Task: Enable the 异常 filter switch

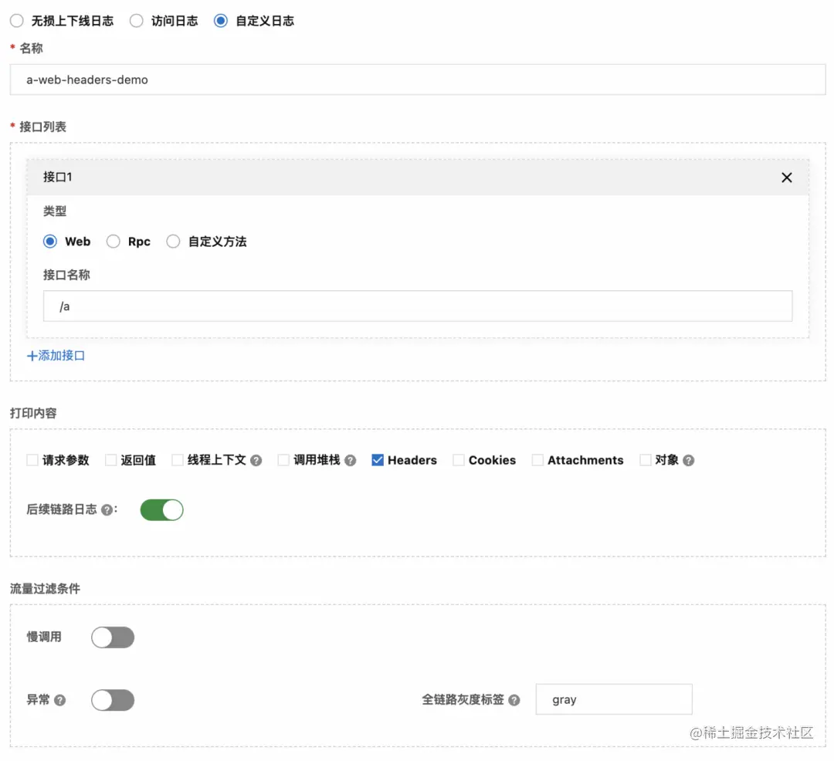Action: (x=113, y=700)
